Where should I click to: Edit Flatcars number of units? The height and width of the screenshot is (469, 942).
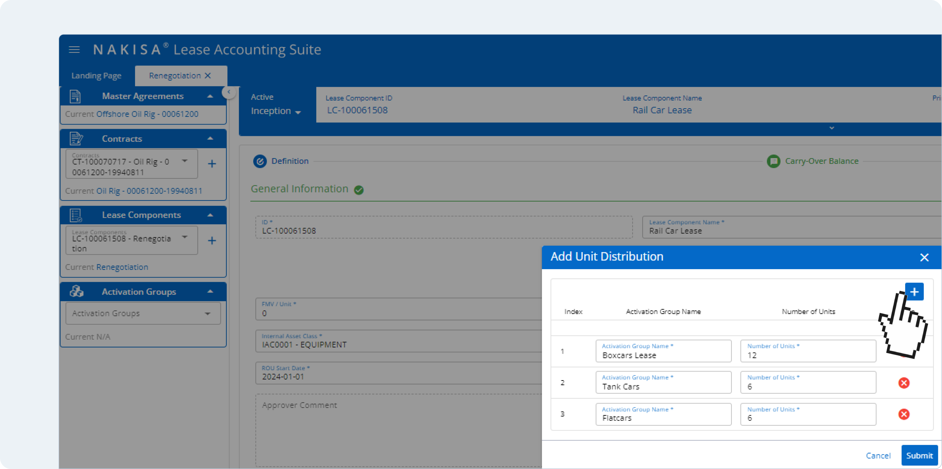tap(808, 414)
